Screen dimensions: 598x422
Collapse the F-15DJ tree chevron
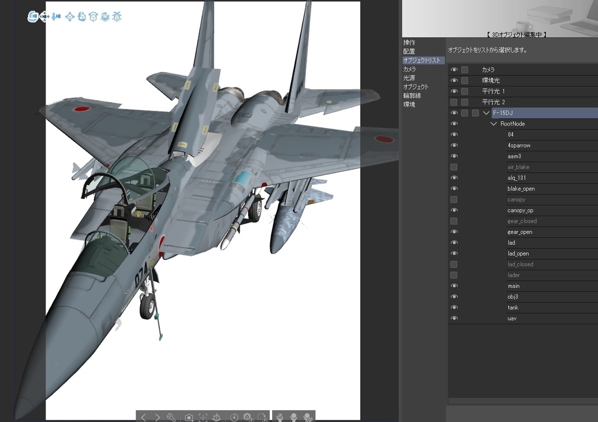pos(486,113)
